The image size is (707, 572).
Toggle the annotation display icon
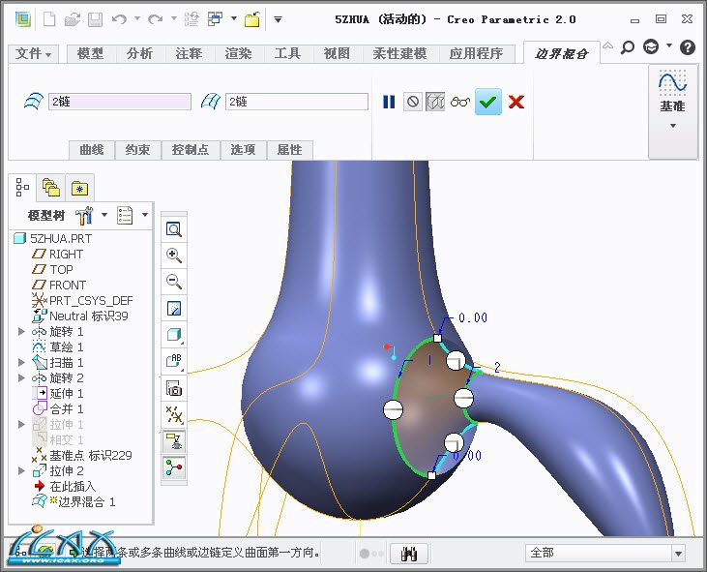(174, 441)
